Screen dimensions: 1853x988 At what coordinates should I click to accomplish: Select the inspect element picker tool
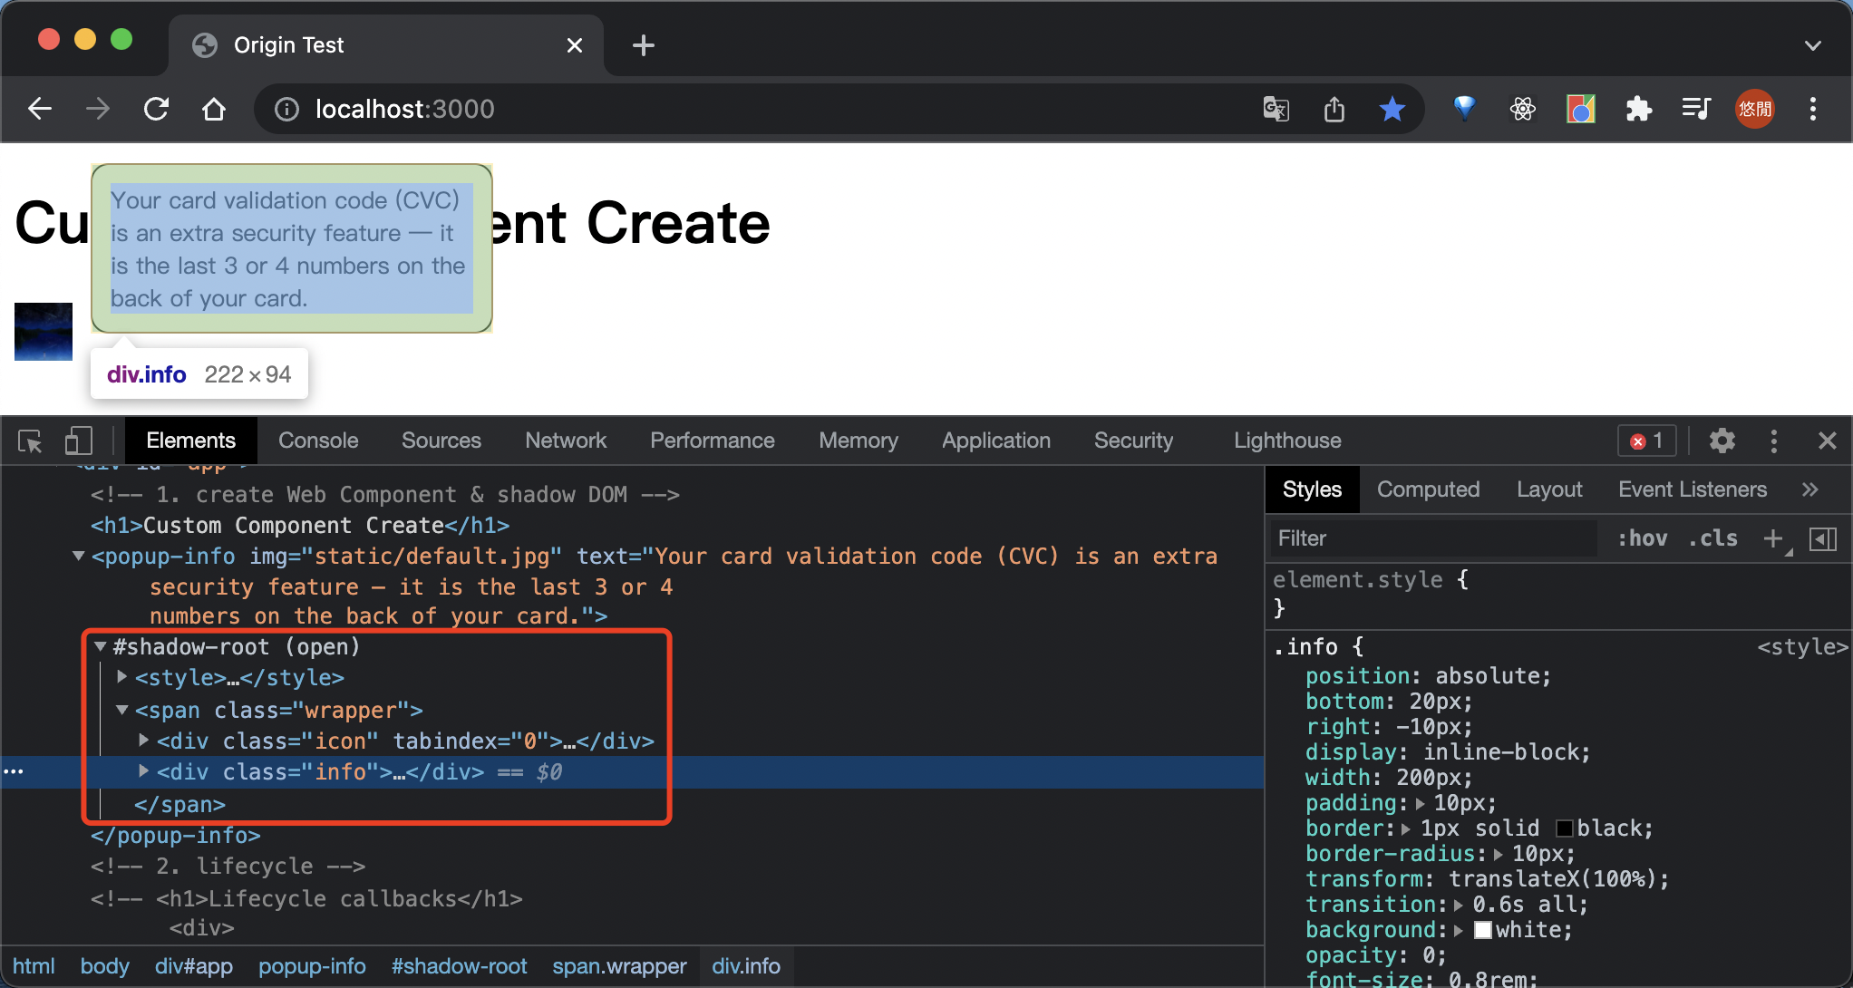pos(30,441)
